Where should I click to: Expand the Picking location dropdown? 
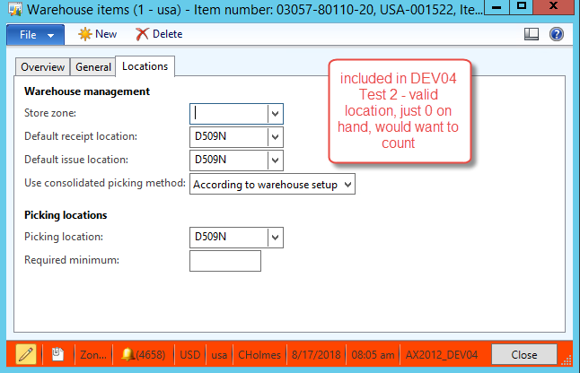pyautogui.click(x=275, y=237)
